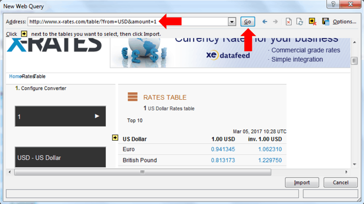Click the Cancel button
The image size is (364, 204).
tap(341, 183)
